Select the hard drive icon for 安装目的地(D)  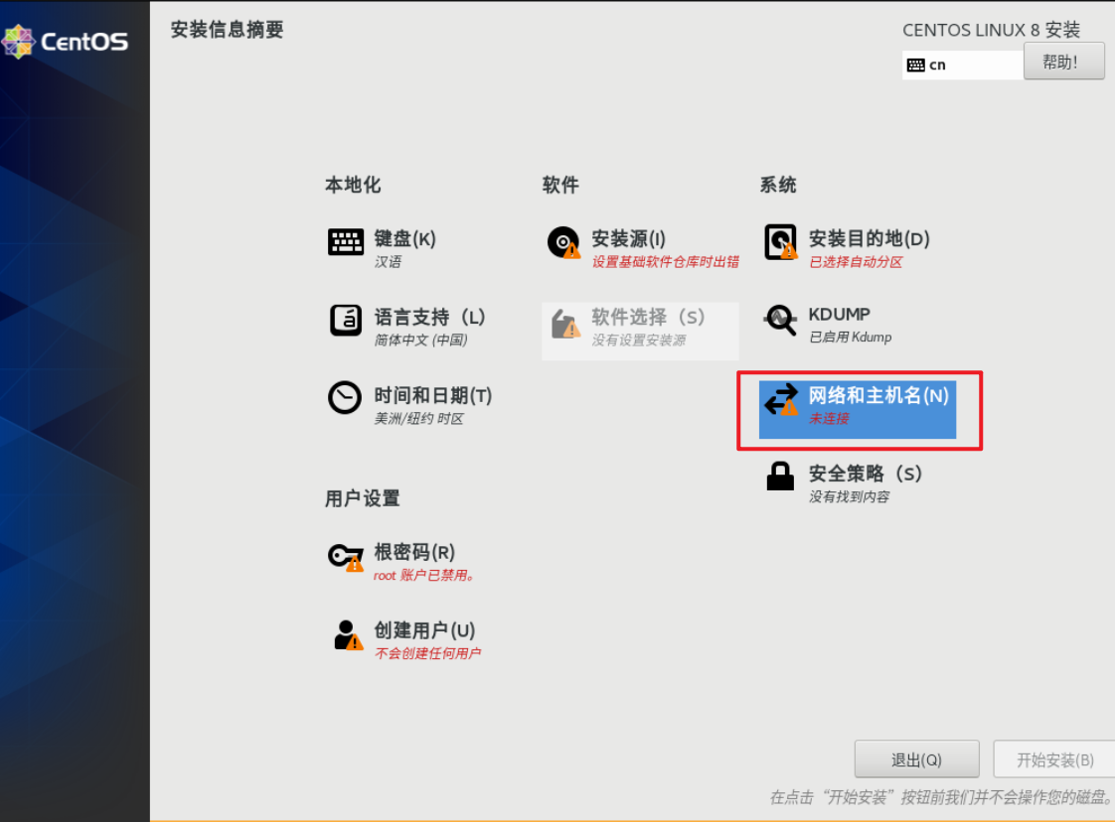(780, 242)
